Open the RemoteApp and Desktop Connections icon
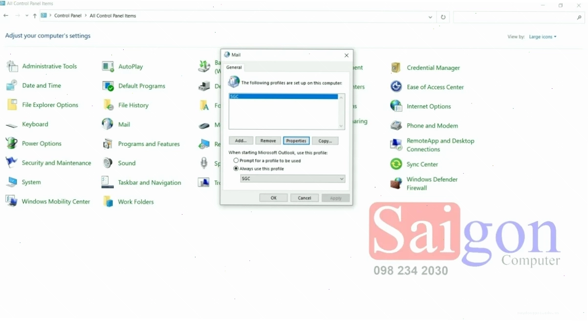The image size is (588, 321). click(396, 144)
